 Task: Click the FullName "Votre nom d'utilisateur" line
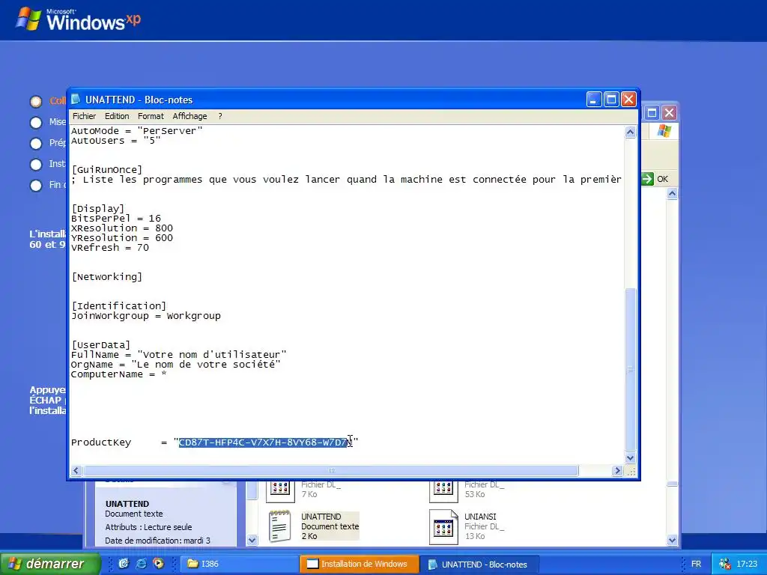tap(178, 355)
